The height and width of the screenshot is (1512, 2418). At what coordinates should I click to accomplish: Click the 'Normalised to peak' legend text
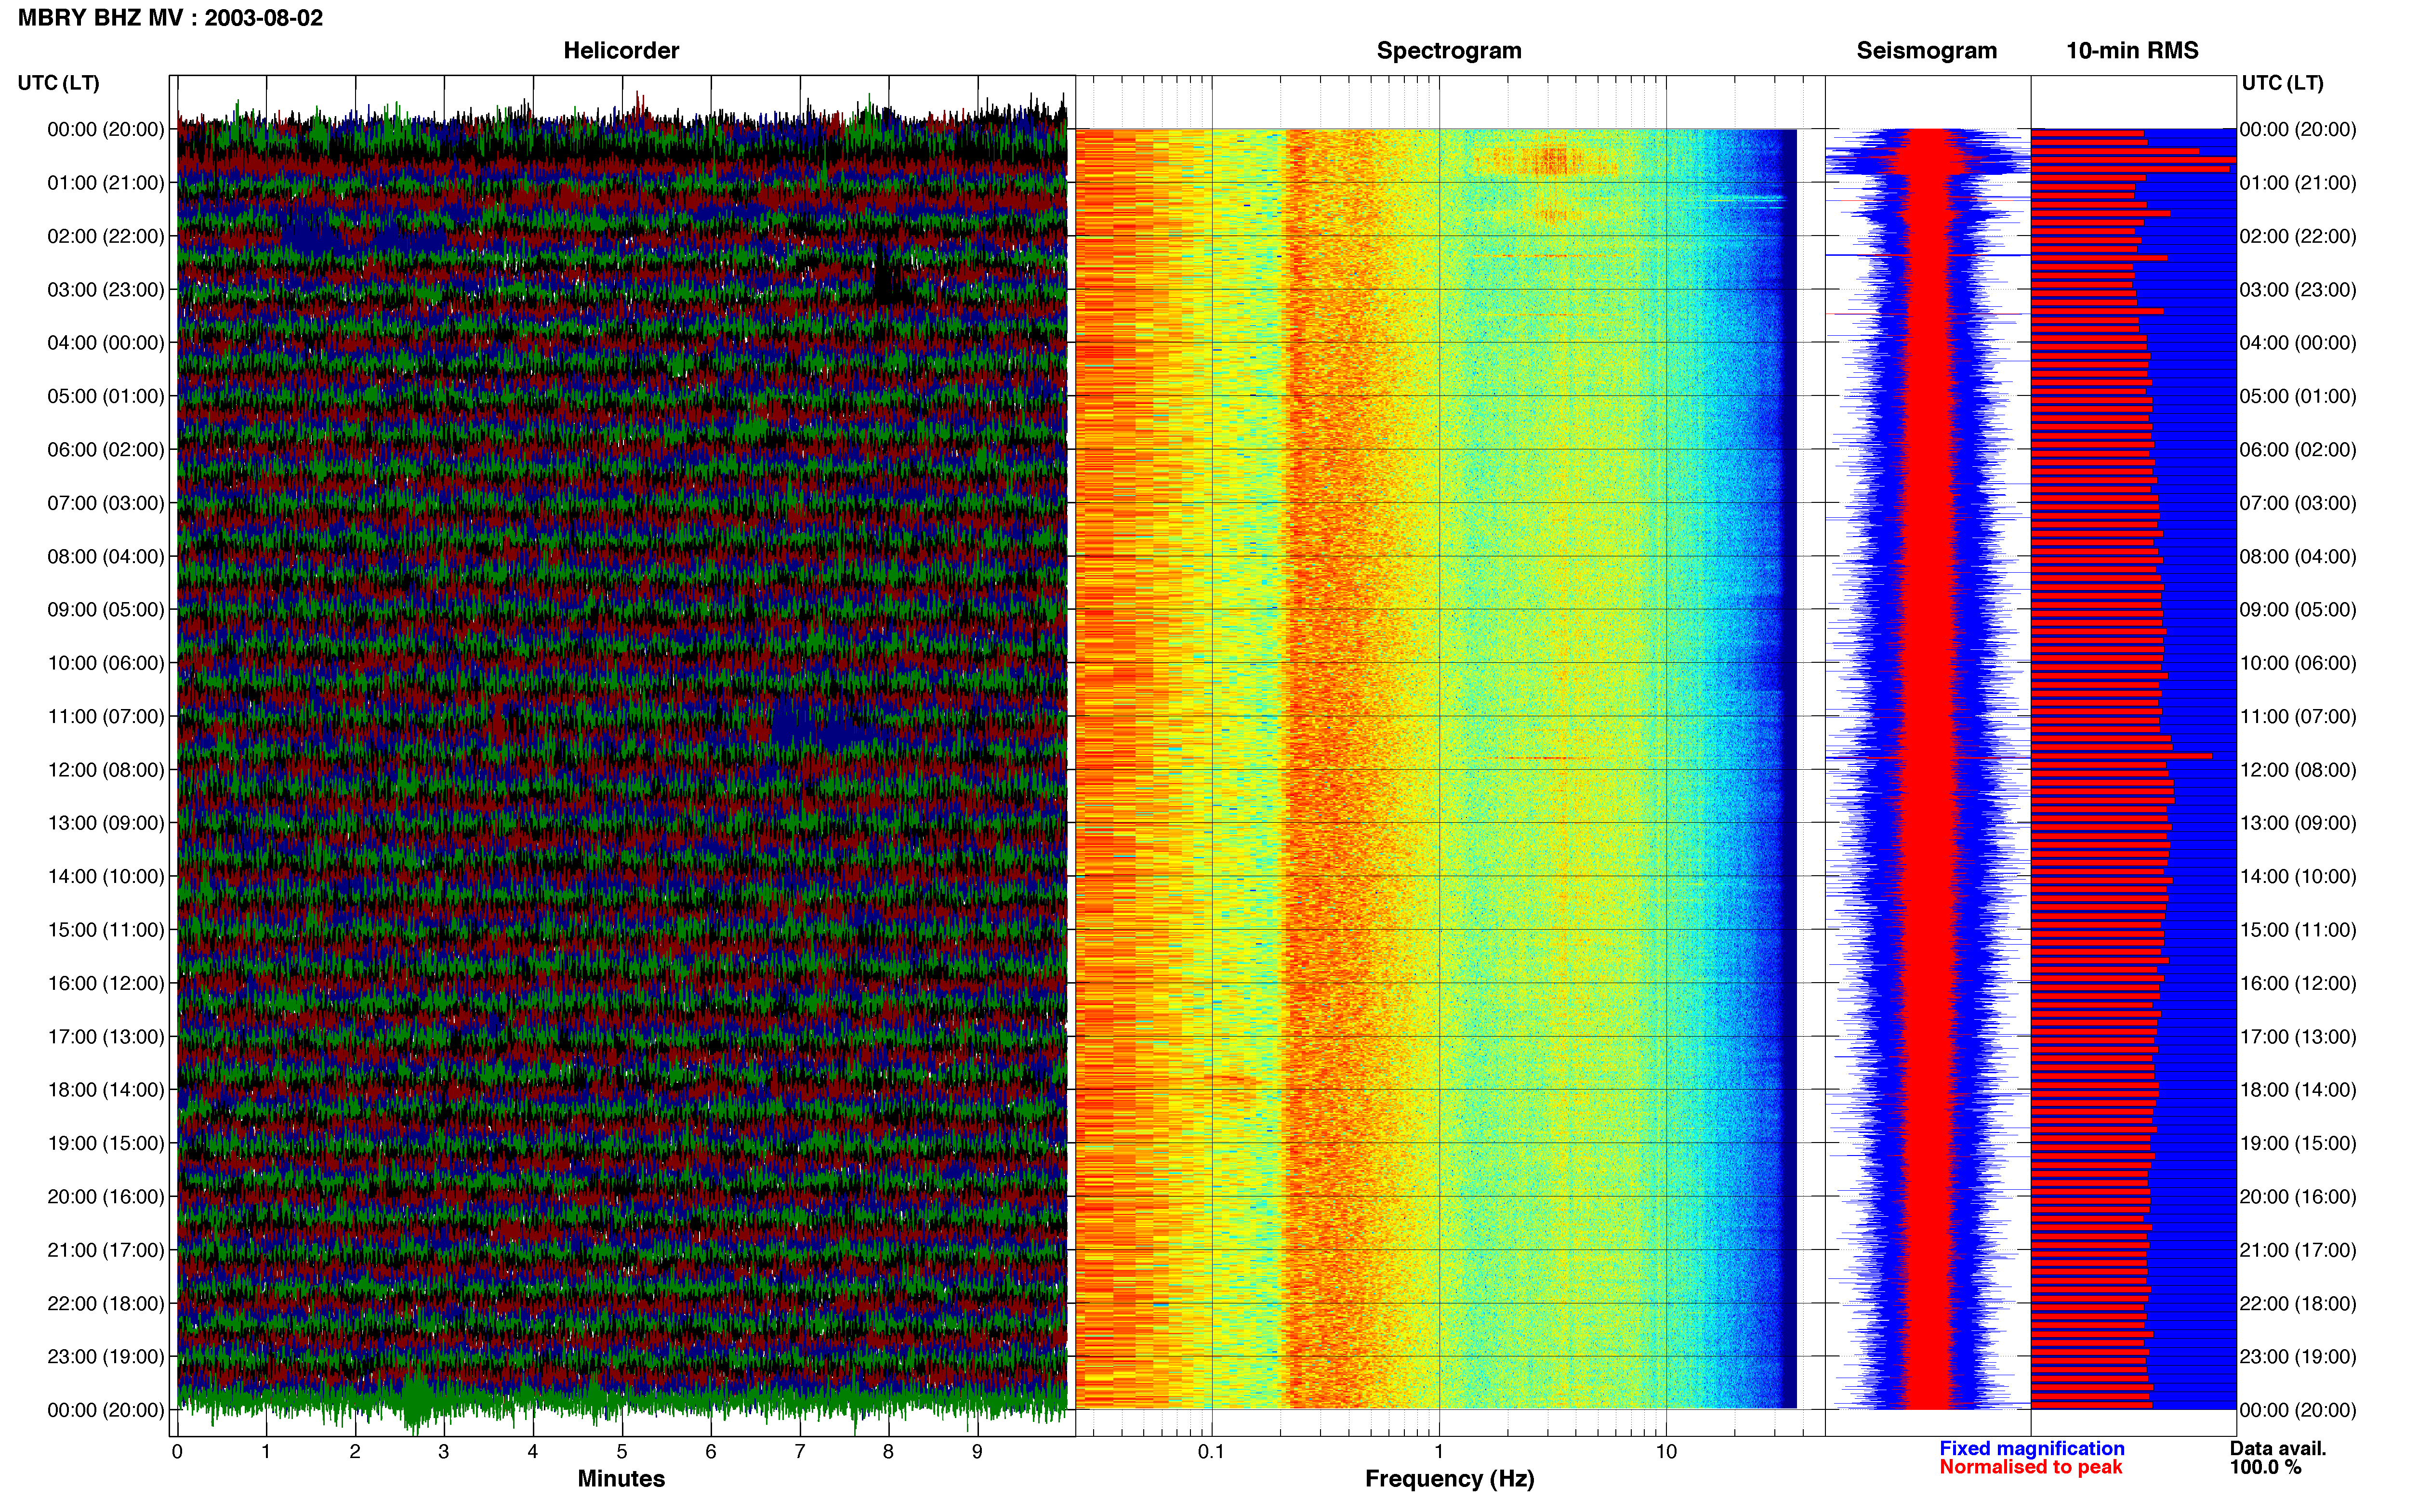[2030, 1467]
